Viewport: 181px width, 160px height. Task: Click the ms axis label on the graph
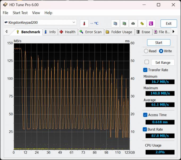(127, 41)
